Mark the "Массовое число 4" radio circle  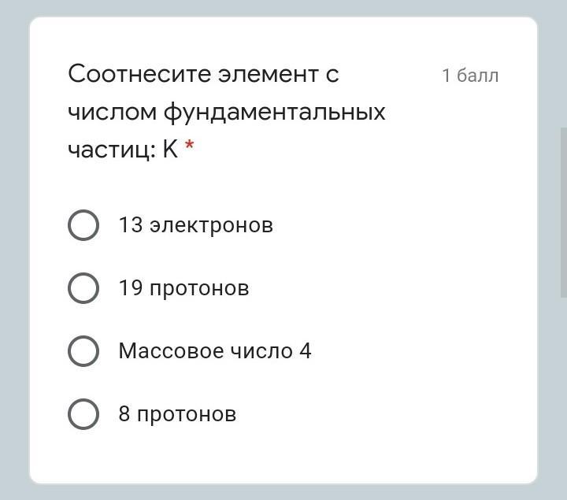click(83, 351)
